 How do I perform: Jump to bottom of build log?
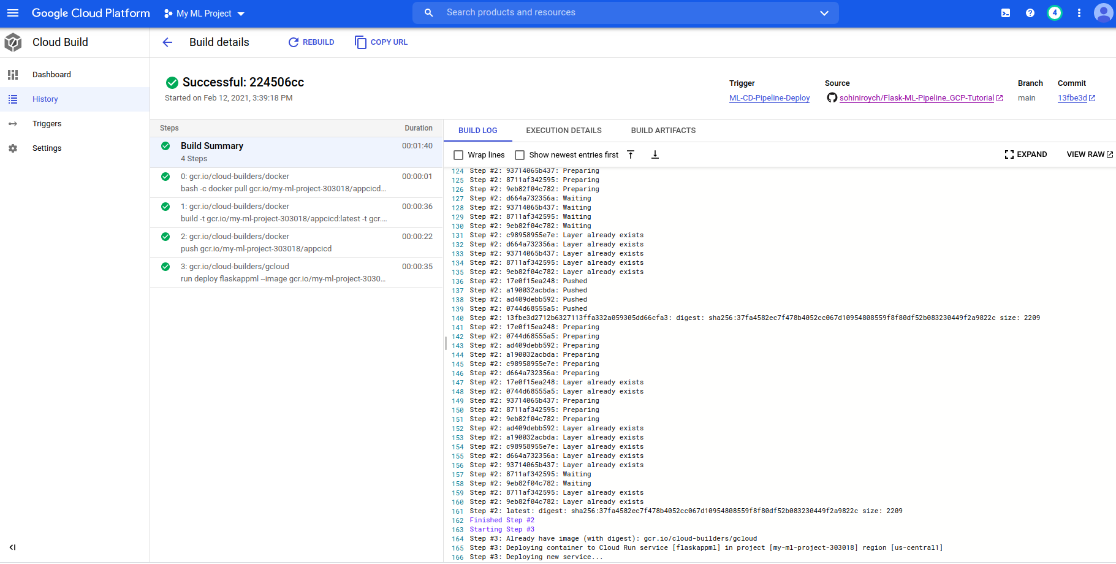pyautogui.click(x=655, y=154)
